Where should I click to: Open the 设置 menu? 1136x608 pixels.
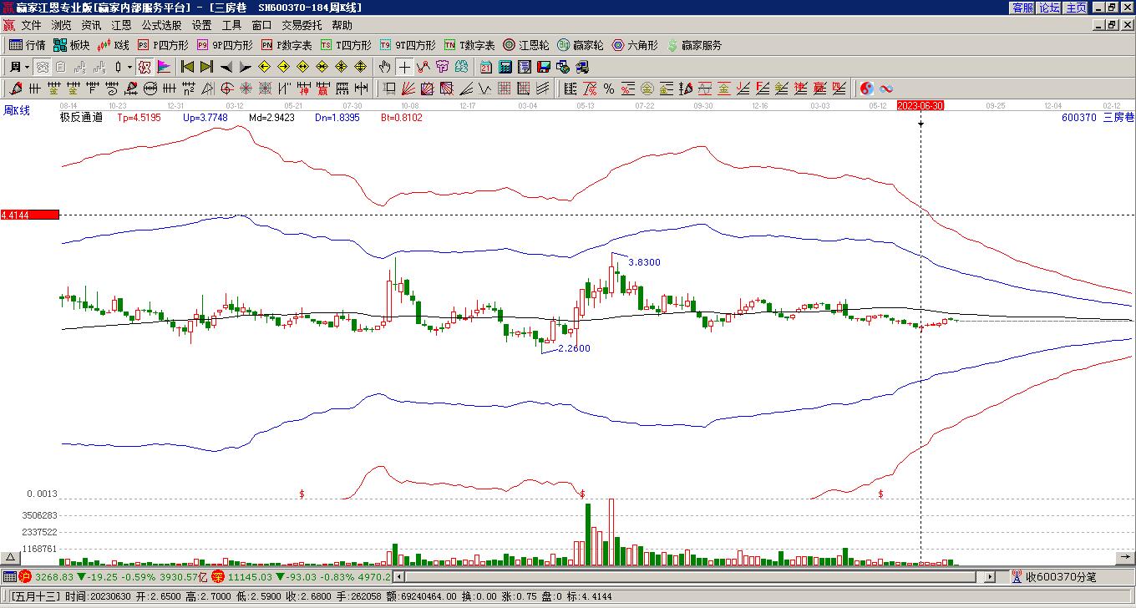(201, 26)
